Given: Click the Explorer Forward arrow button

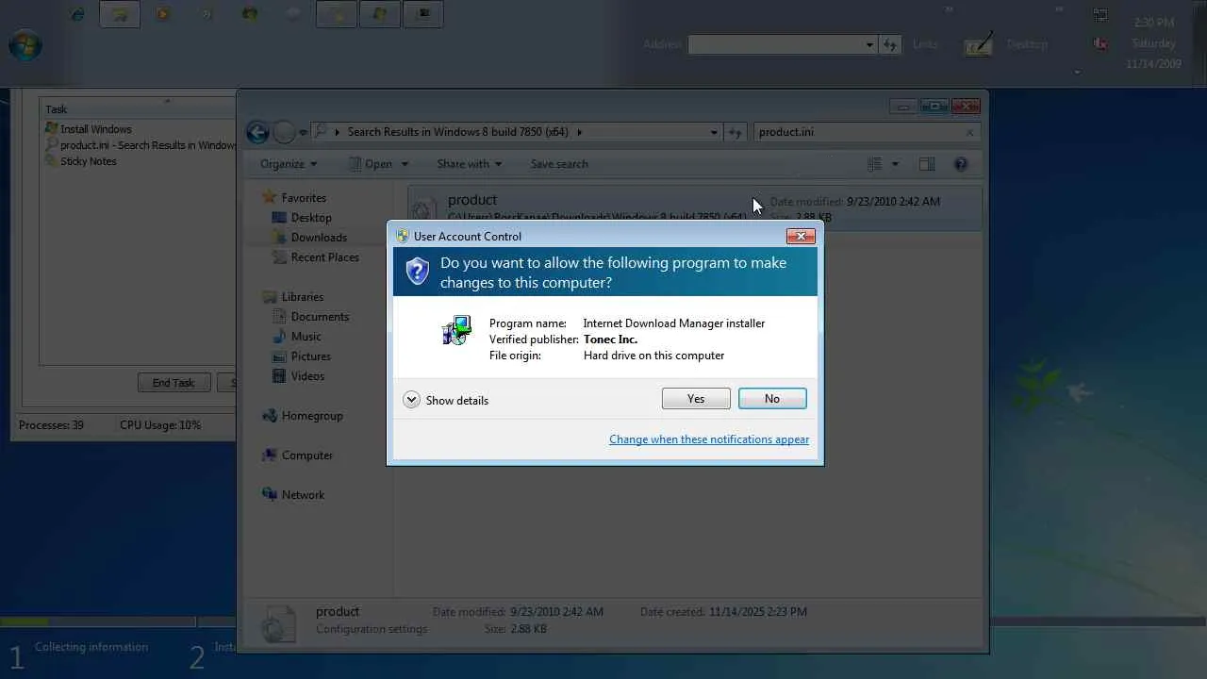Looking at the screenshot, I should pos(284,132).
